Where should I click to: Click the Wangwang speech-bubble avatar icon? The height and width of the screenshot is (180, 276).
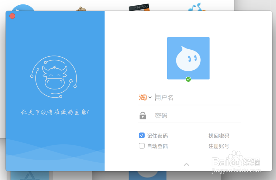coord(188,58)
